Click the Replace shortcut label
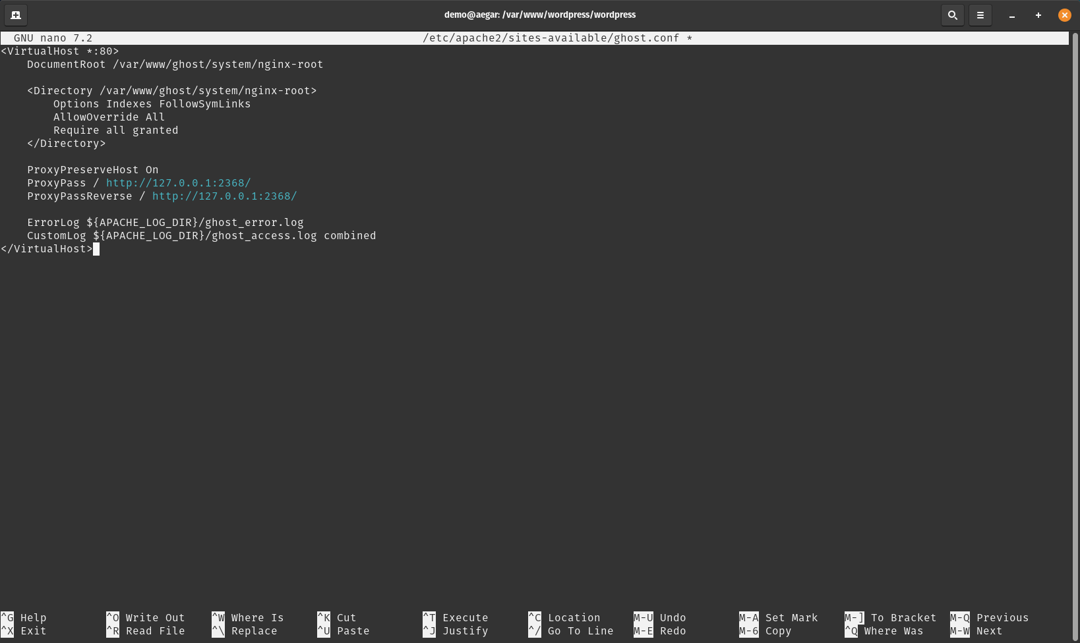Image resolution: width=1080 pixels, height=643 pixels. [x=254, y=630]
